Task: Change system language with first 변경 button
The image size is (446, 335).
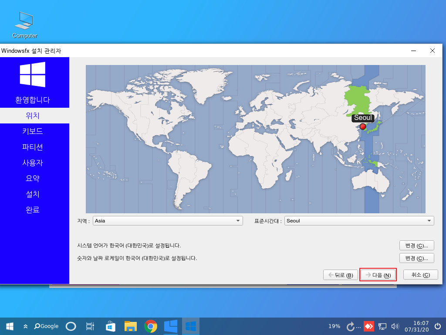Action: pyautogui.click(x=417, y=245)
